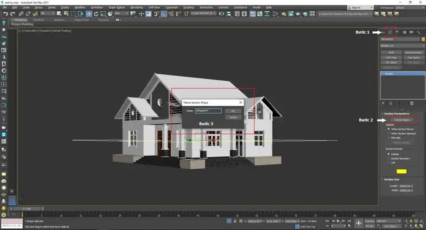Collapse the Section Size rollout
The image size is (426, 230).
(x=392, y=179)
